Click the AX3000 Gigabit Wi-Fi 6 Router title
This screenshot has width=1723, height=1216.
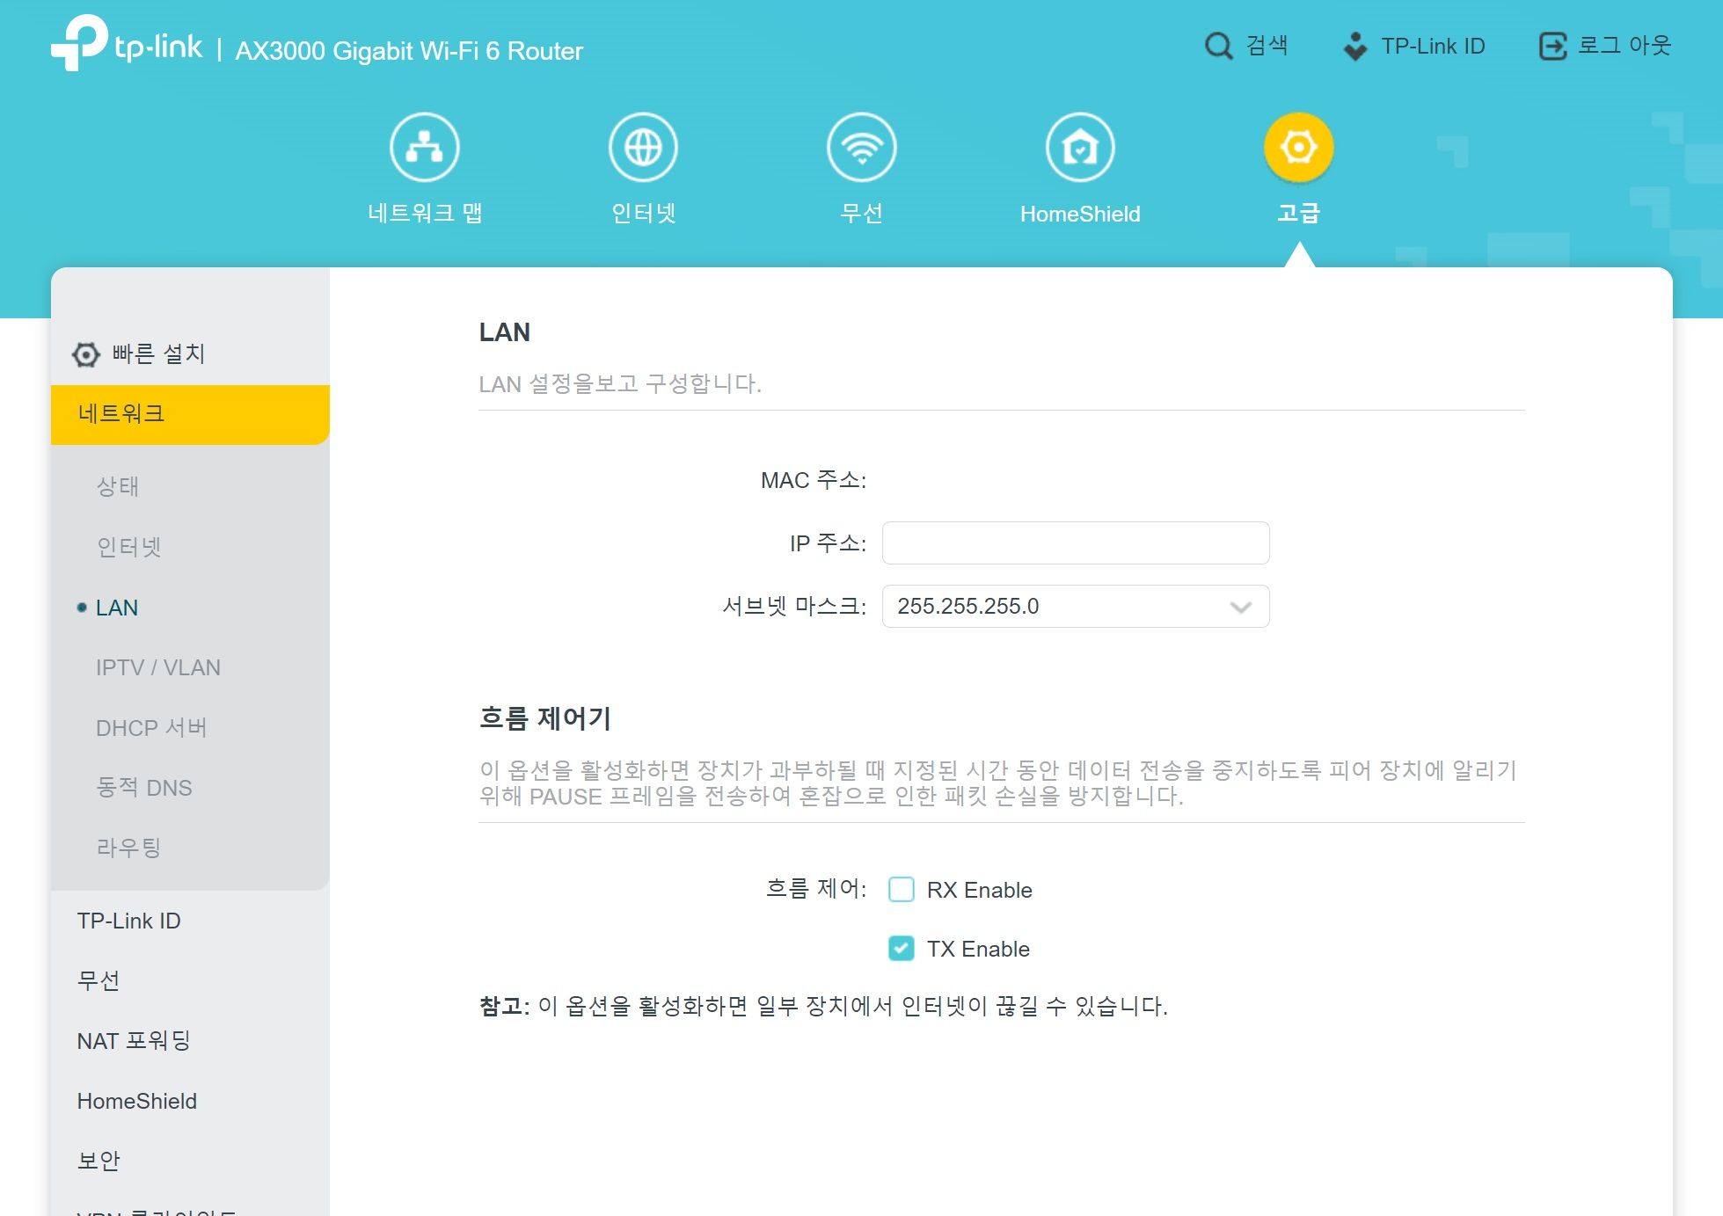click(x=409, y=51)
